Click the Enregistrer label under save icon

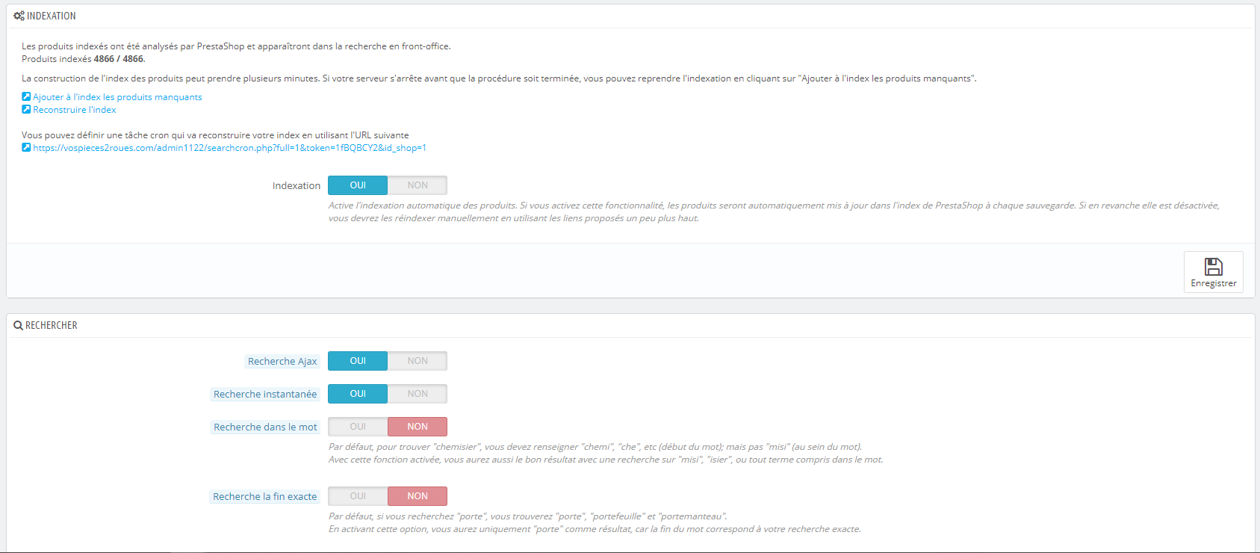coord(1214,283)
